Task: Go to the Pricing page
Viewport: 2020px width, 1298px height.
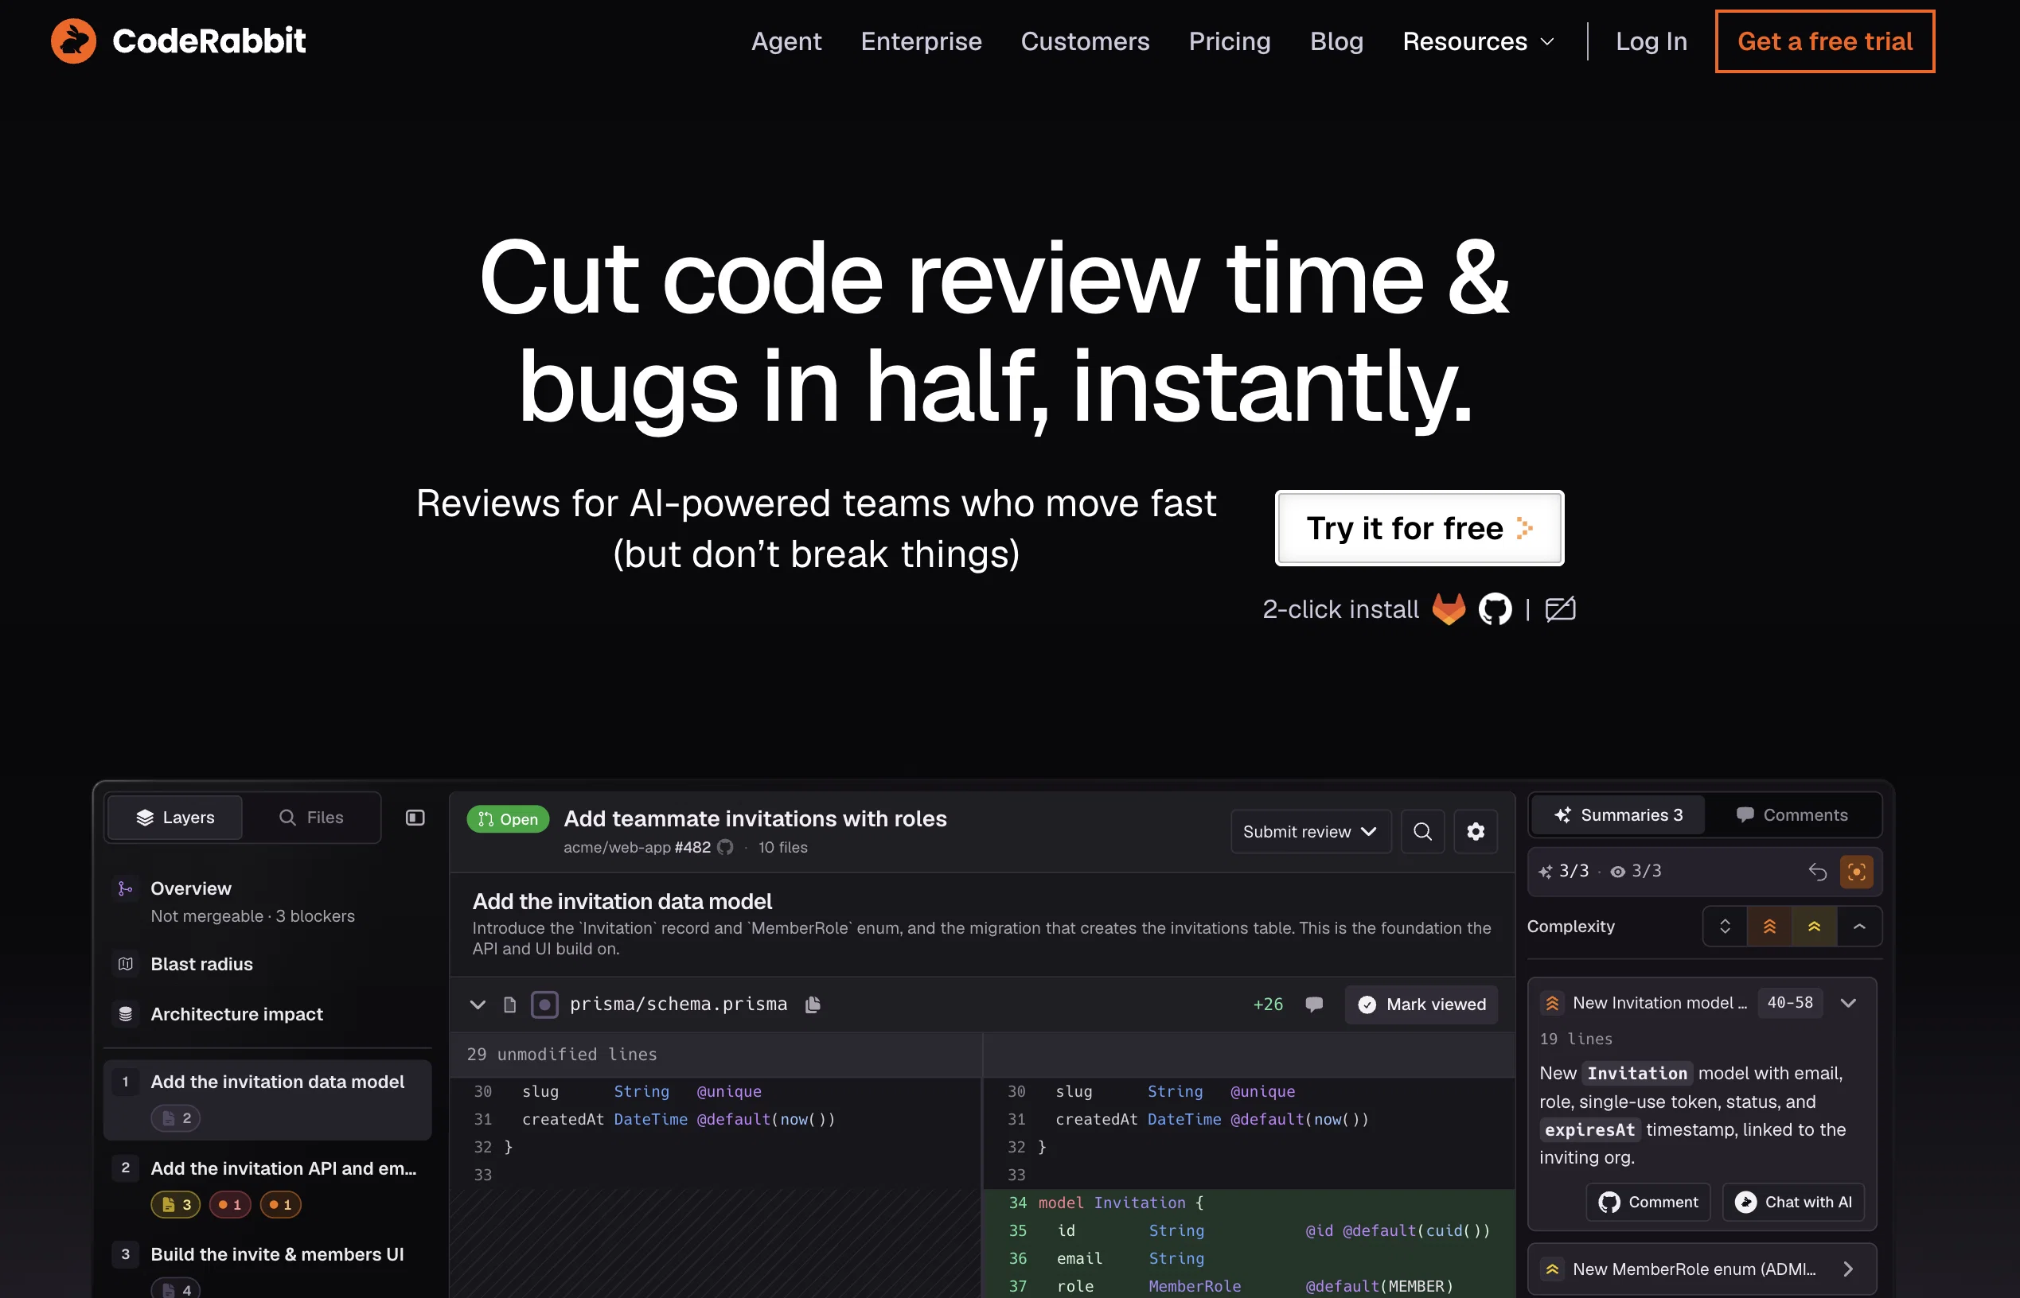Action: [1229, 41]
